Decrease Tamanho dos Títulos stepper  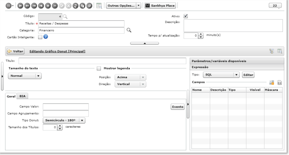[x=60, y=129]
